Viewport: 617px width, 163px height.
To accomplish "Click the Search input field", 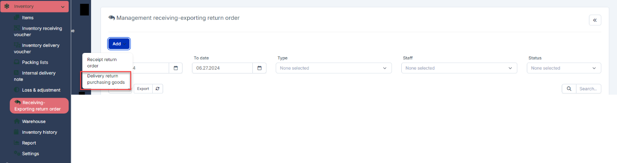I will (x=589, y=89).
